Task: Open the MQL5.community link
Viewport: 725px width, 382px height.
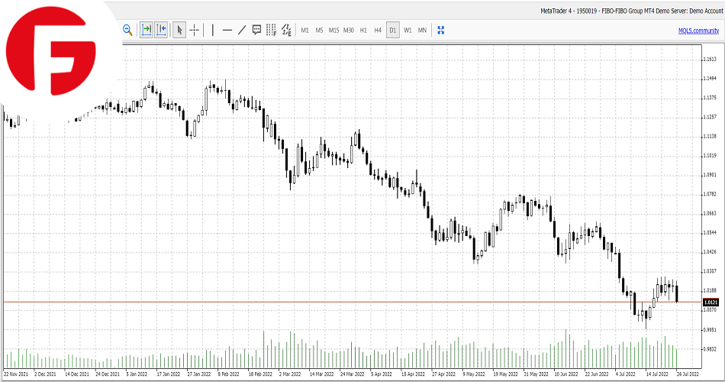Action: click(698, 30)
